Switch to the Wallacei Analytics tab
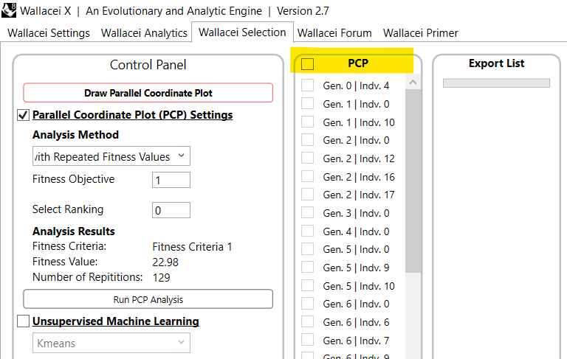Image resolution: width=567 pixels, height=359 pixels. point(144,33)
